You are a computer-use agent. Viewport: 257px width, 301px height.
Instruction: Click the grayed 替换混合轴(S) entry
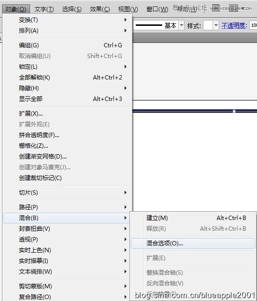tap(193, 273)
